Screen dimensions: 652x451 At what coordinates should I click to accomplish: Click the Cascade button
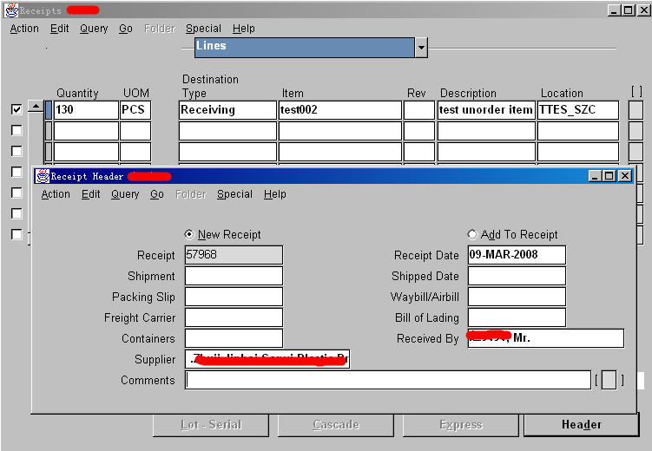[336, 424]
